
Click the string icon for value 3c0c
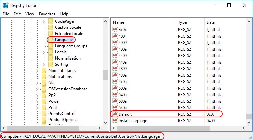[115, 29]
